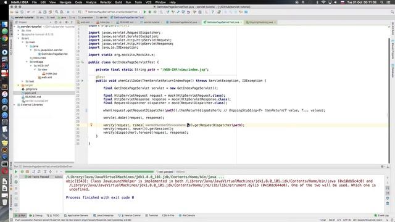The image size is (395, 222).
Task: Open the TODO tool window button
Action: tap(53, 215)
